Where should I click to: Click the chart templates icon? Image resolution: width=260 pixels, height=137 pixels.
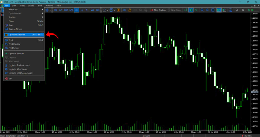point(111,10)
